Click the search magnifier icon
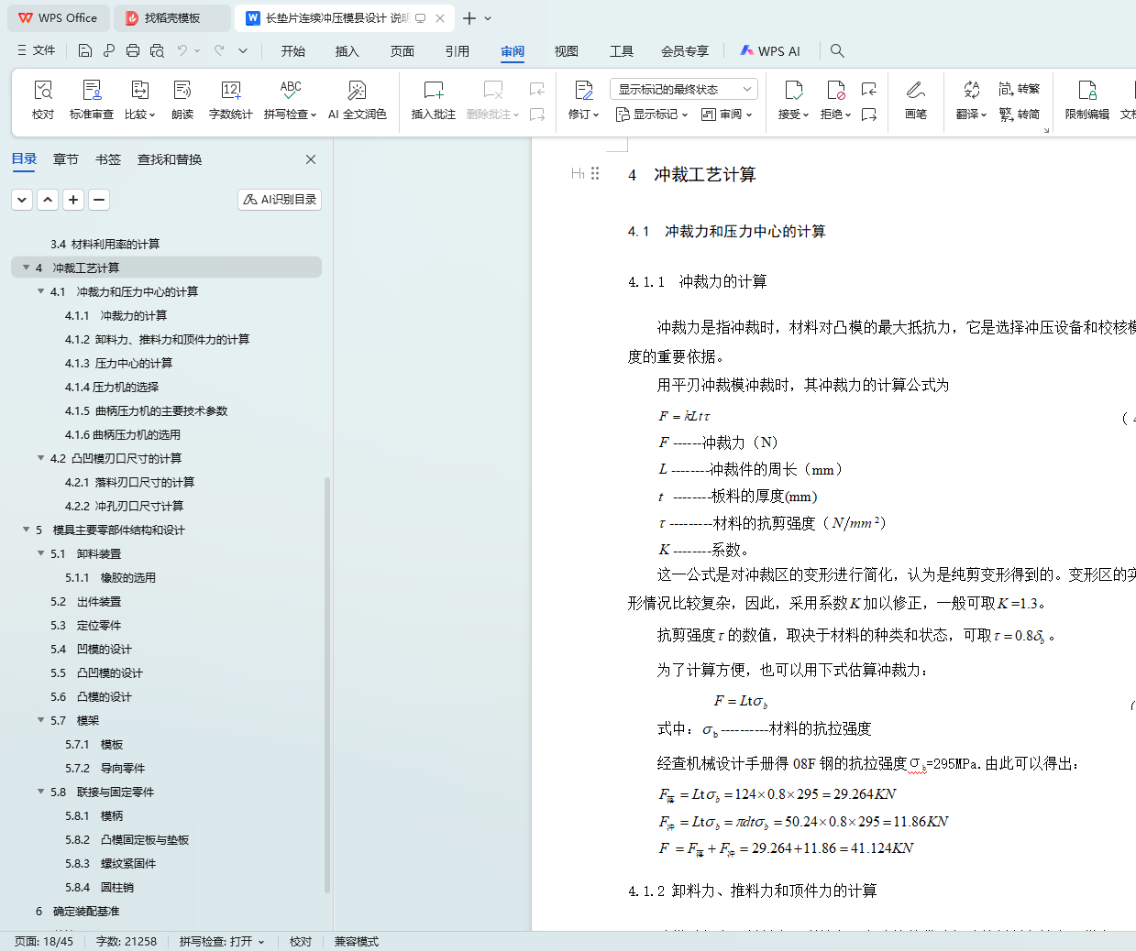Viewport: 1136px width, 951px height. [837, 50]
